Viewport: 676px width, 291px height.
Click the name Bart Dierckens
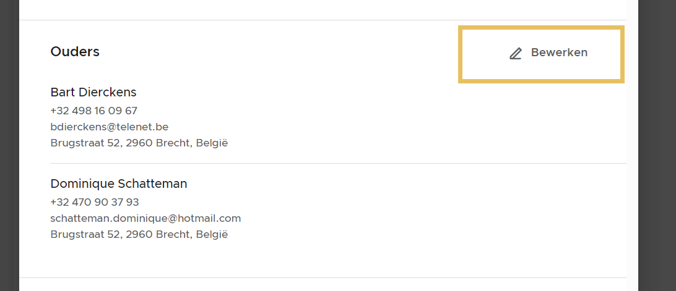93,92
